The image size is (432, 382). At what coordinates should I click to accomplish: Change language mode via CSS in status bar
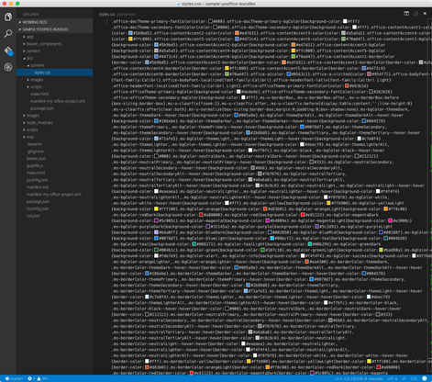point(414,378)
